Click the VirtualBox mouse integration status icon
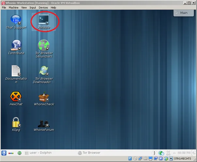The image size is (197, 162). [166, 159]
